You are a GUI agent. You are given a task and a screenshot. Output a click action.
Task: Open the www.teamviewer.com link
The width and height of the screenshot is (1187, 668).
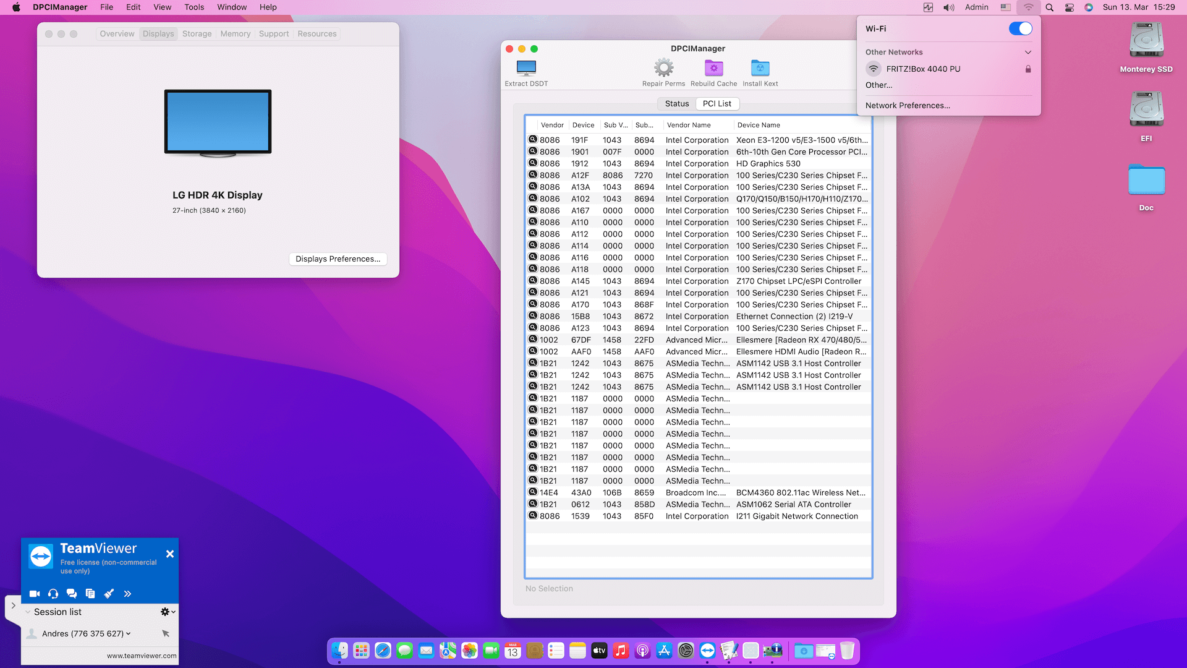click(142, 656)
